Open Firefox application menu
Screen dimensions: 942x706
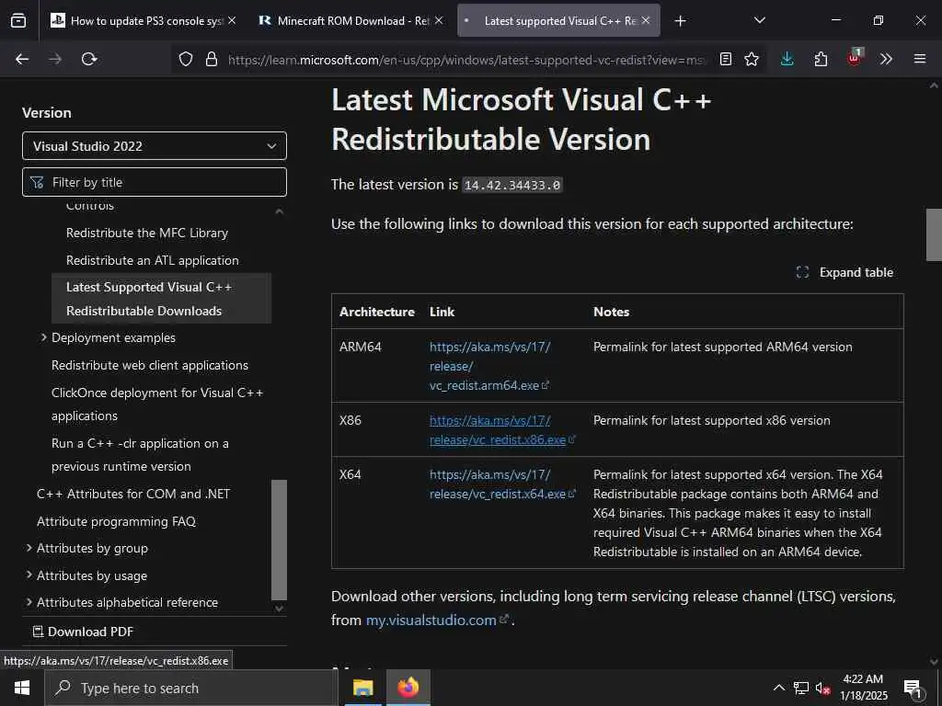(x=920, y=59)
